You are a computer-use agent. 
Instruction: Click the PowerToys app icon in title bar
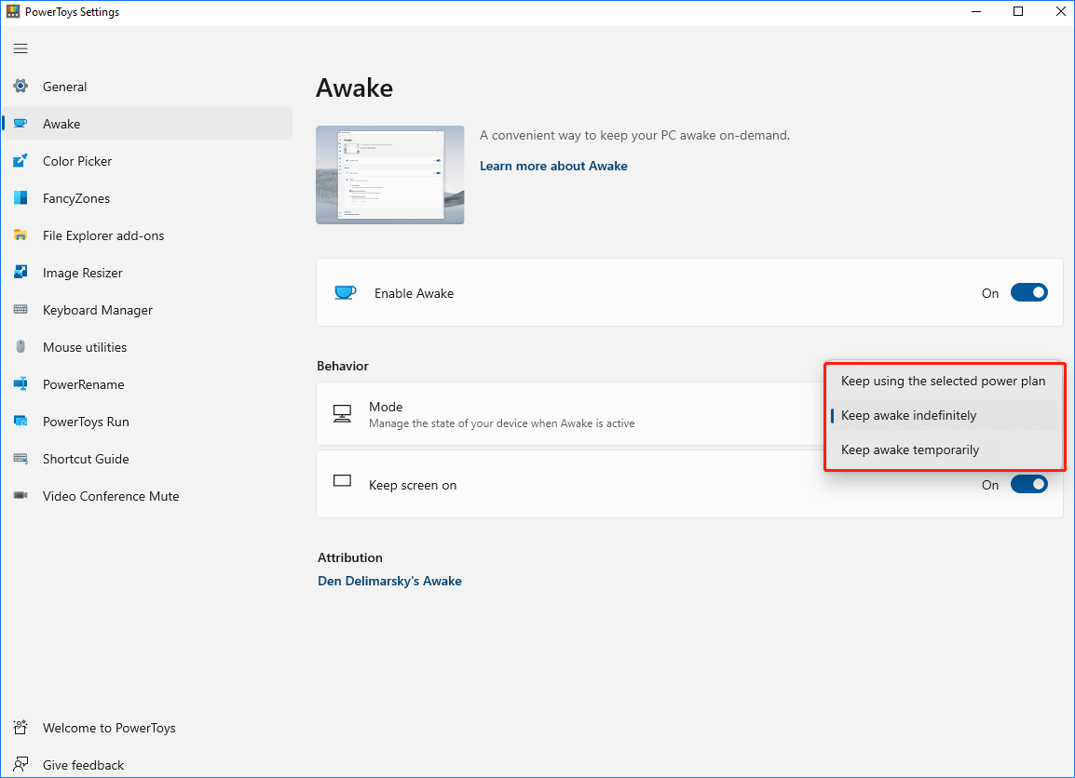click(13, 12)
